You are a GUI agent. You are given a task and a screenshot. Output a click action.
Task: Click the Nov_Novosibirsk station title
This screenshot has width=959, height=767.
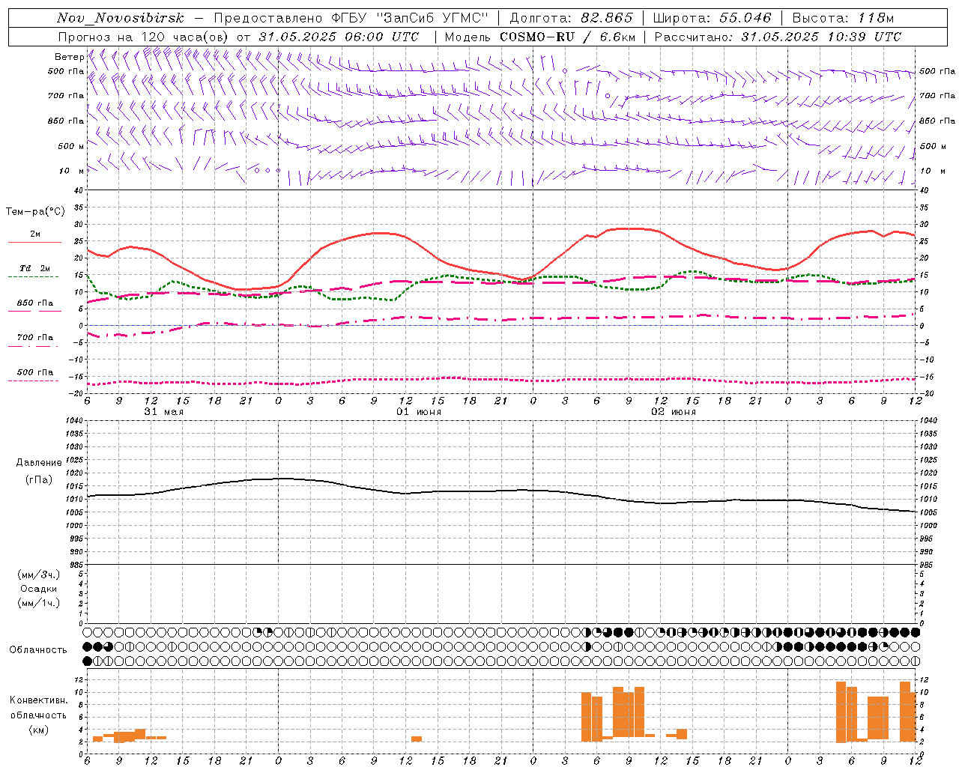pyautogui.click(x=121, y=18)
